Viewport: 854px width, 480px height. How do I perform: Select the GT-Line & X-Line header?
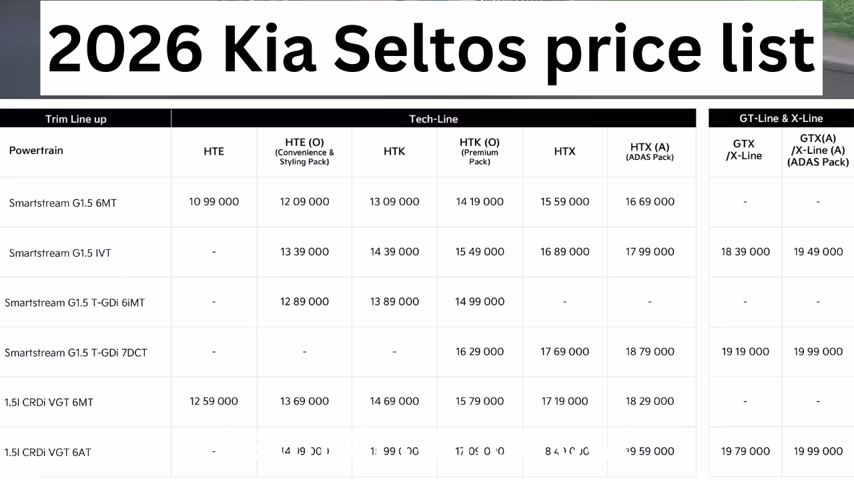coord(781,118)
